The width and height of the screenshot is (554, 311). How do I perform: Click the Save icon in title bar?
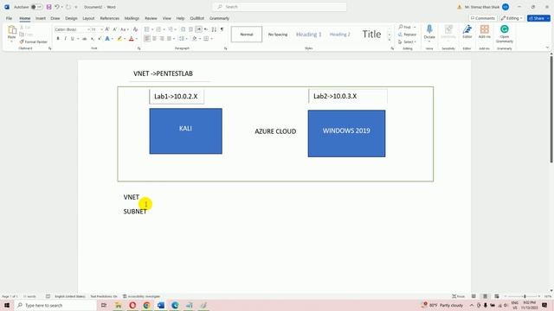[x=48, y=7]
